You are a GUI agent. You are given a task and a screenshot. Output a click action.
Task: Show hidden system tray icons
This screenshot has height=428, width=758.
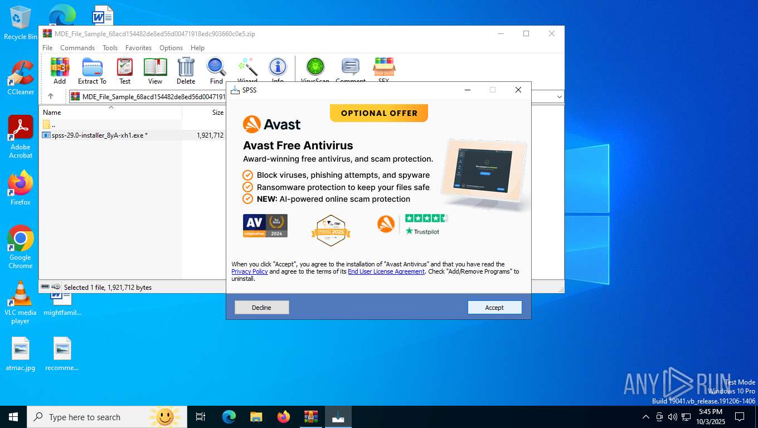click(646, 417)
